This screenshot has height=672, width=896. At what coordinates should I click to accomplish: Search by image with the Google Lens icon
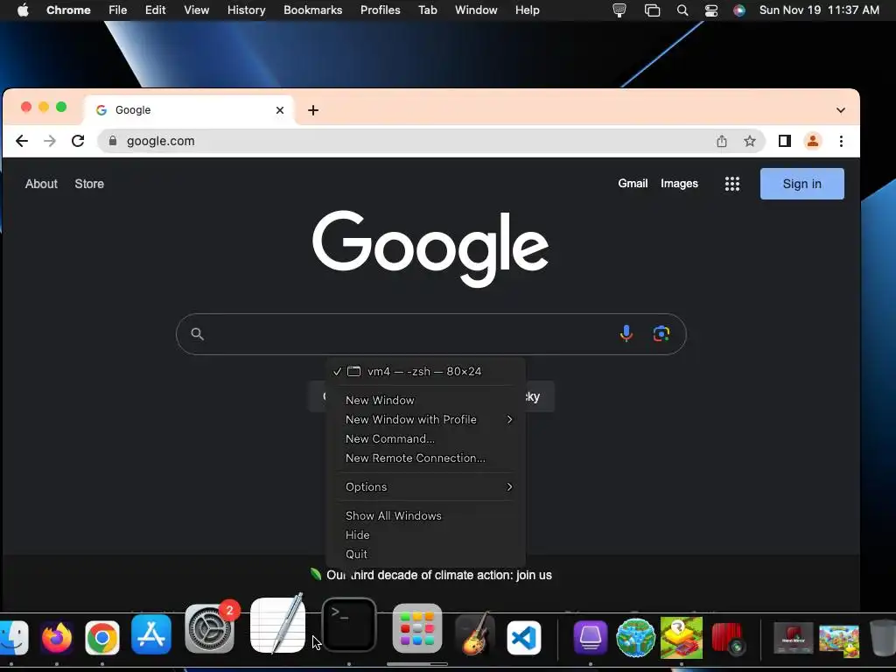661,333
